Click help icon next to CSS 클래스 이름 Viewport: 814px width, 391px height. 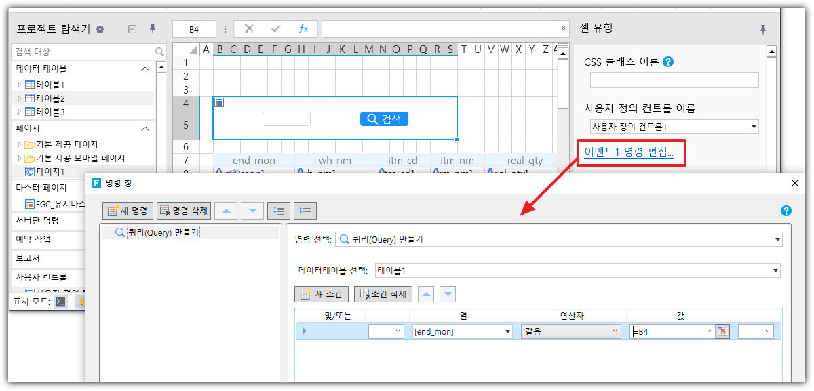pyautogui.click(x=668, y=62)
